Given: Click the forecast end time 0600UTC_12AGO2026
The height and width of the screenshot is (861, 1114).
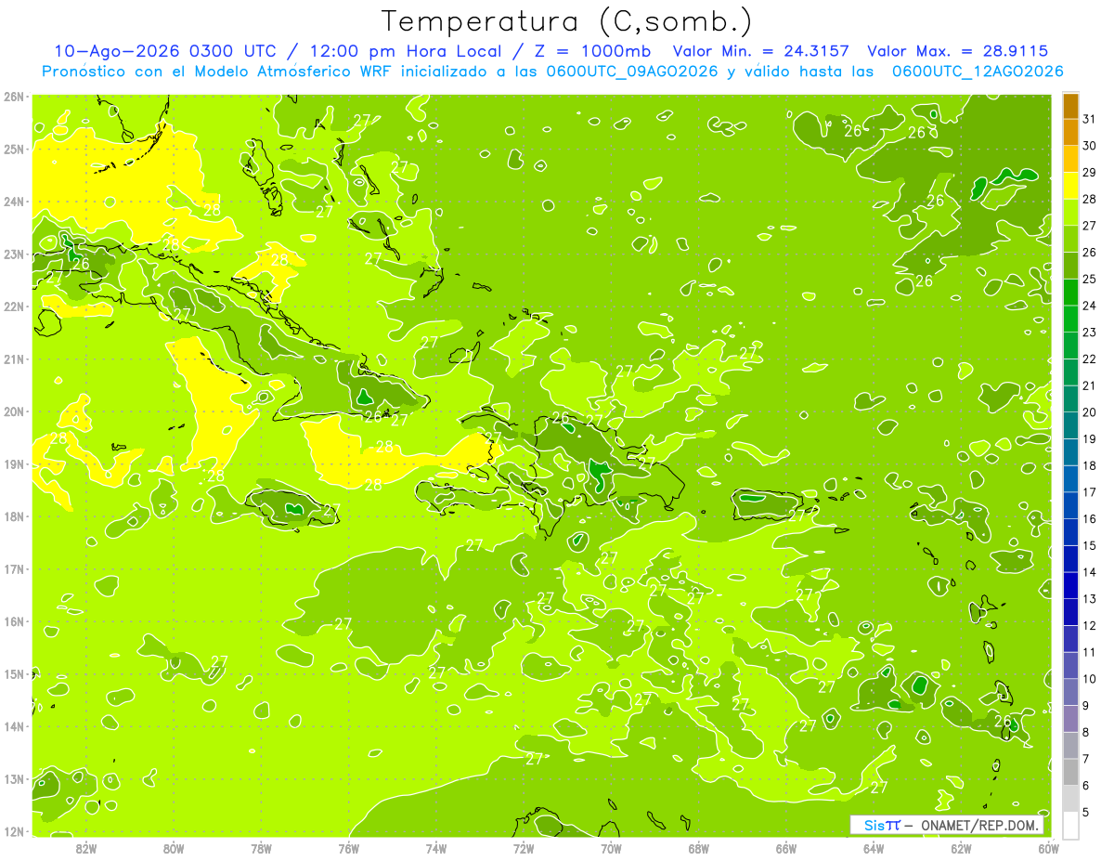Looking at the screenshot, I should [978, 72].
